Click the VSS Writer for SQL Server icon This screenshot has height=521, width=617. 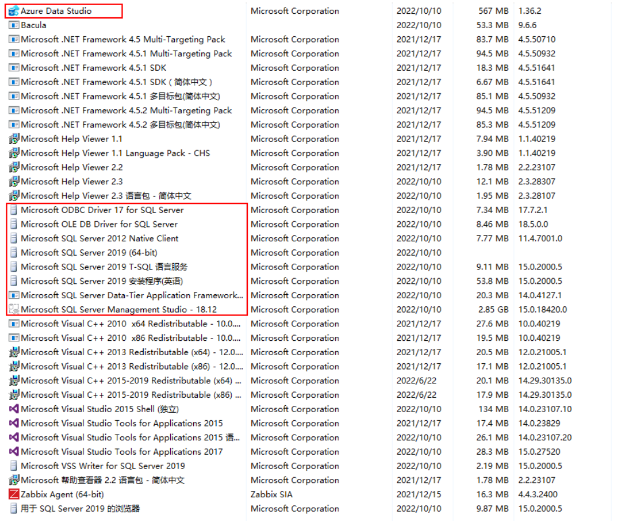(14, 466)
